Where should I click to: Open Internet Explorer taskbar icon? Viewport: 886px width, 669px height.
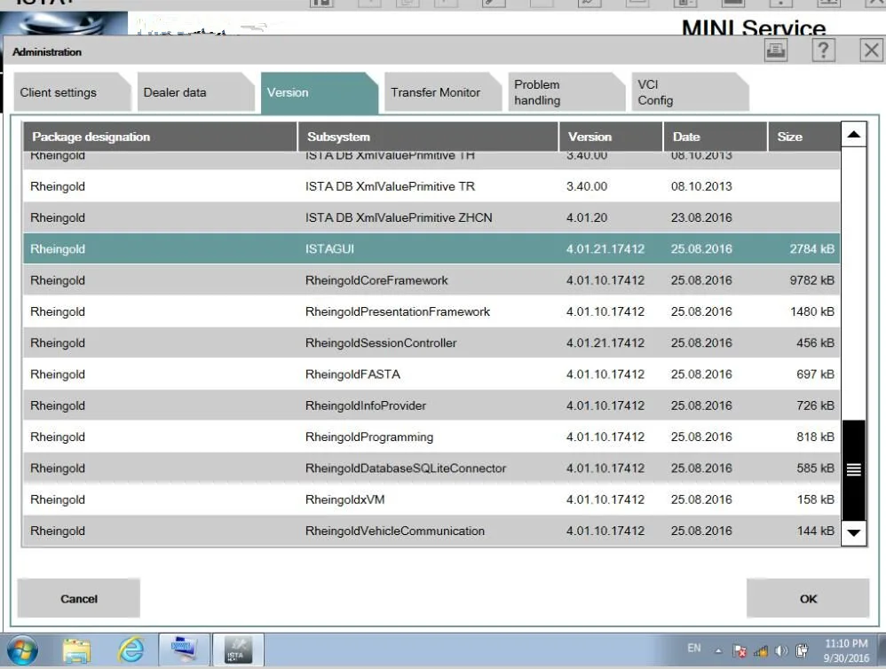tap(131, 650)
